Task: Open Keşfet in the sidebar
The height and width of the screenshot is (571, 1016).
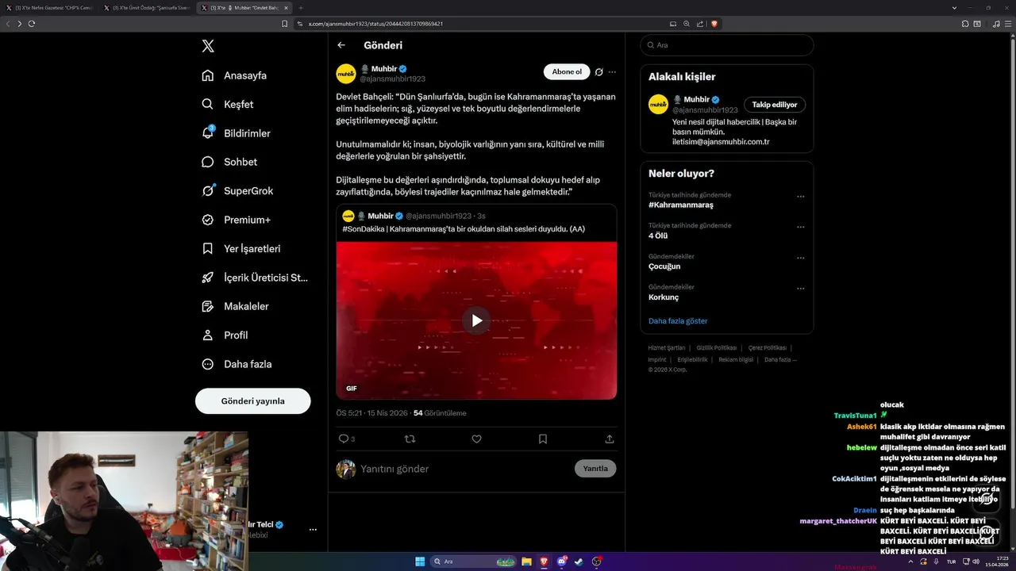Action: (x=228, y=104)
